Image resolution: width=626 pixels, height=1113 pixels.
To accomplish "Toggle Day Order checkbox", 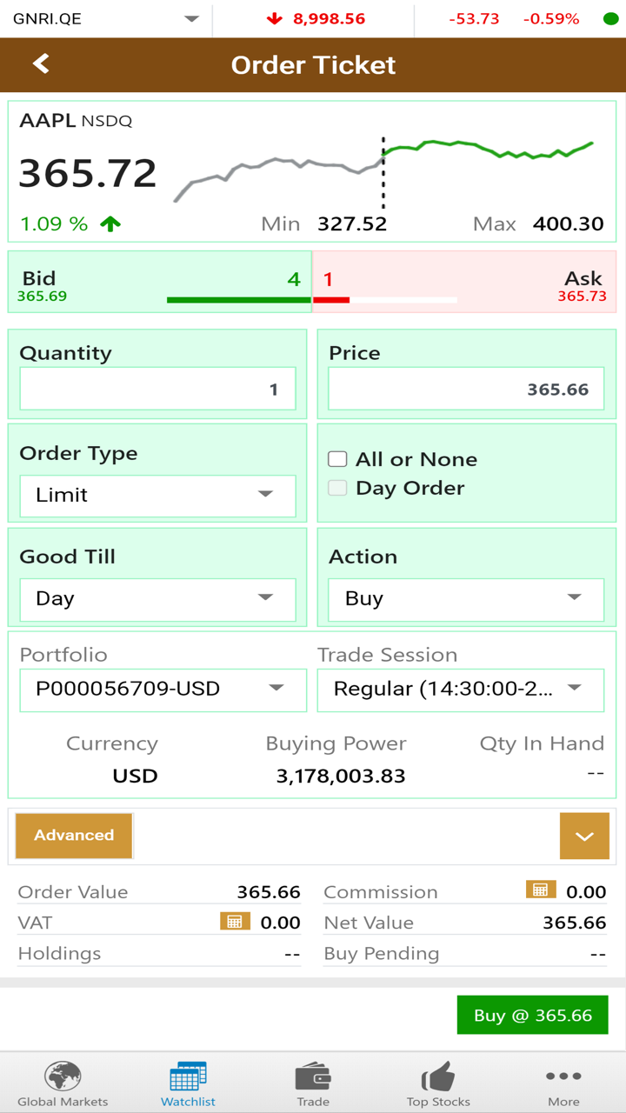I will [337, 488].
